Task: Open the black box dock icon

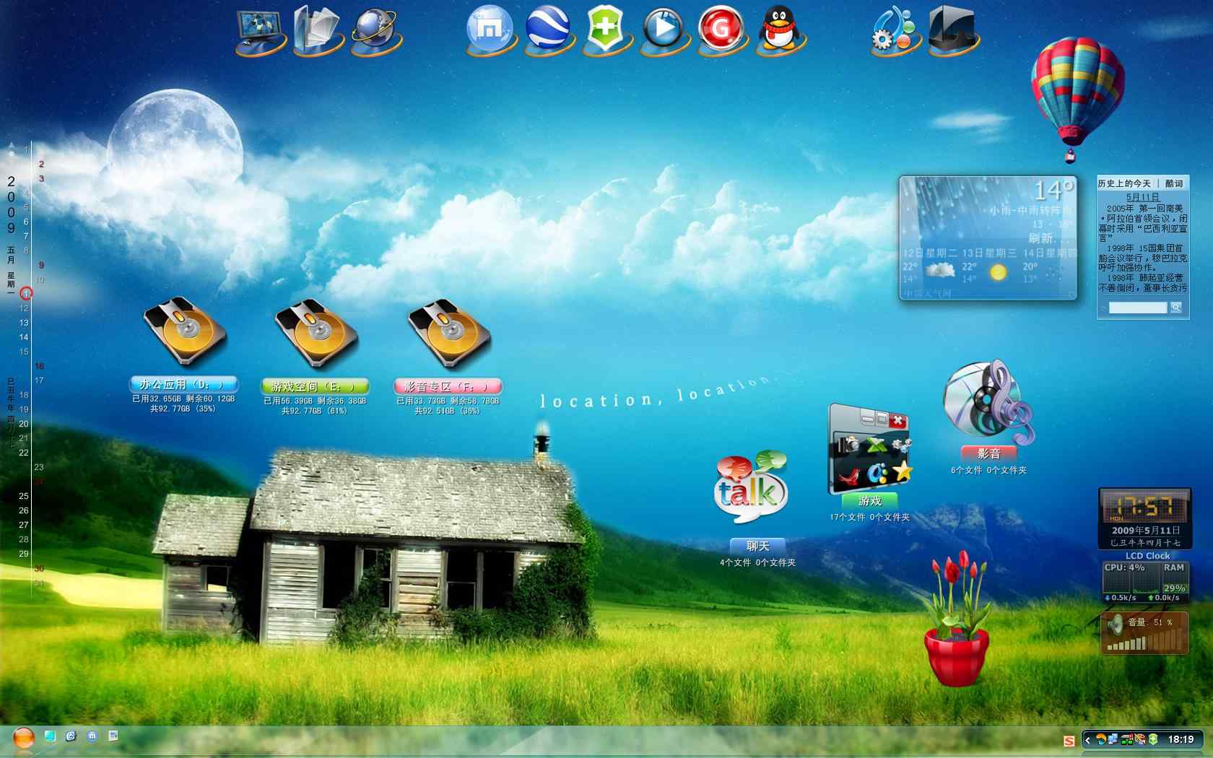Action: (952, 30)
